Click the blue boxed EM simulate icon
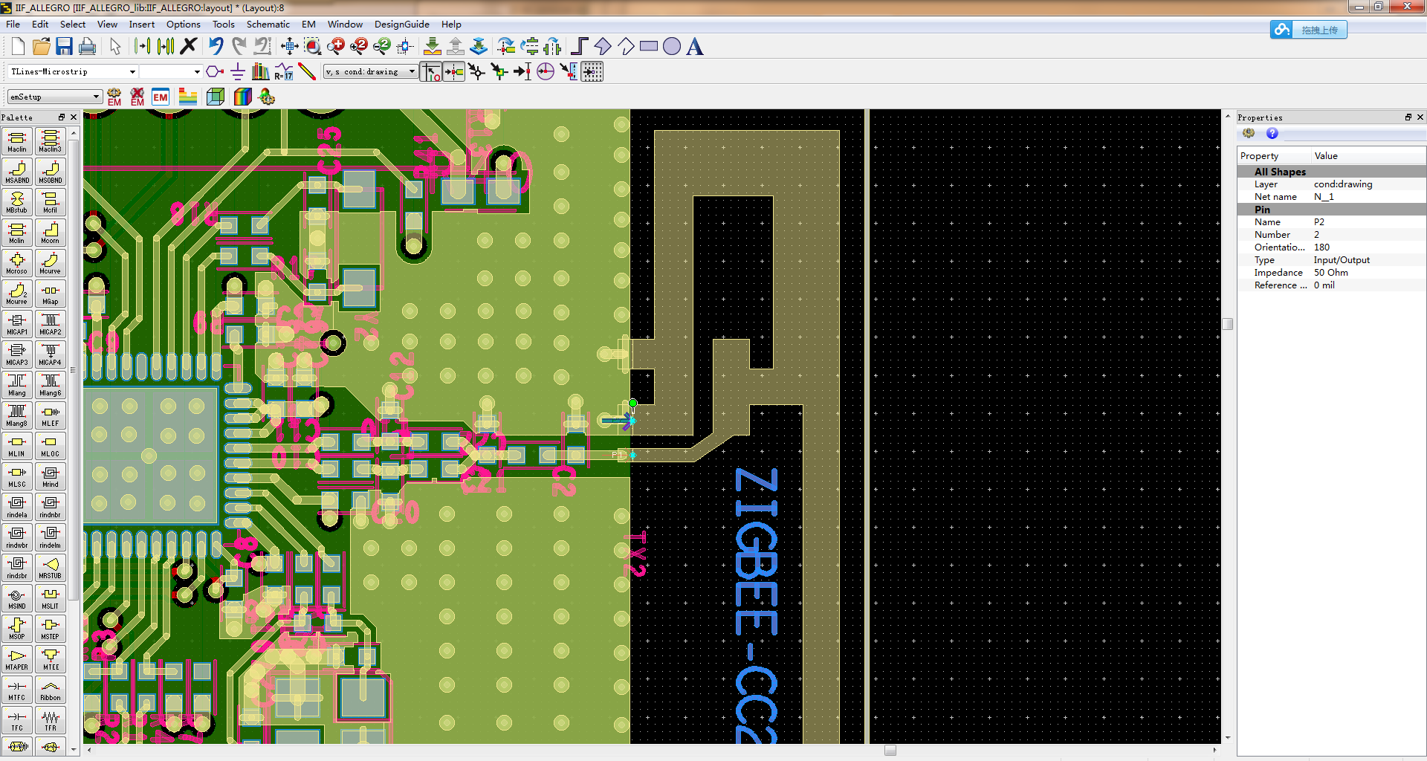Image resolution: width=1427 pixels, height=761 pixels. point(161,97)
